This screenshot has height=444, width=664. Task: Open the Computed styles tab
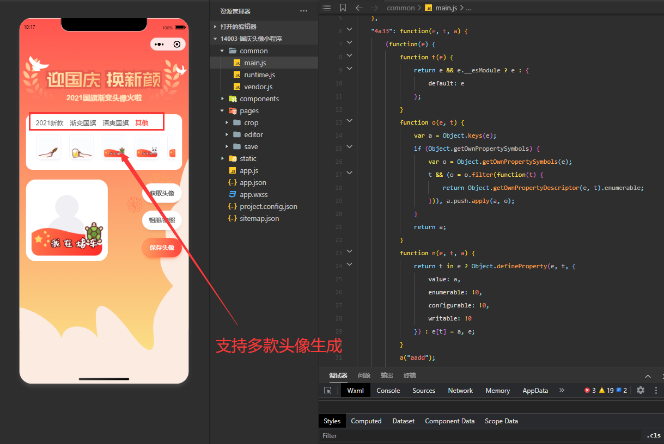click(366, 421)
